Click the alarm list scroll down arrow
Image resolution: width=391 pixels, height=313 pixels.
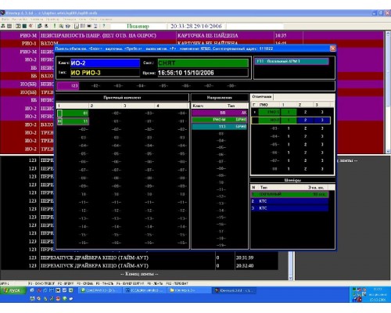point(388,151)
